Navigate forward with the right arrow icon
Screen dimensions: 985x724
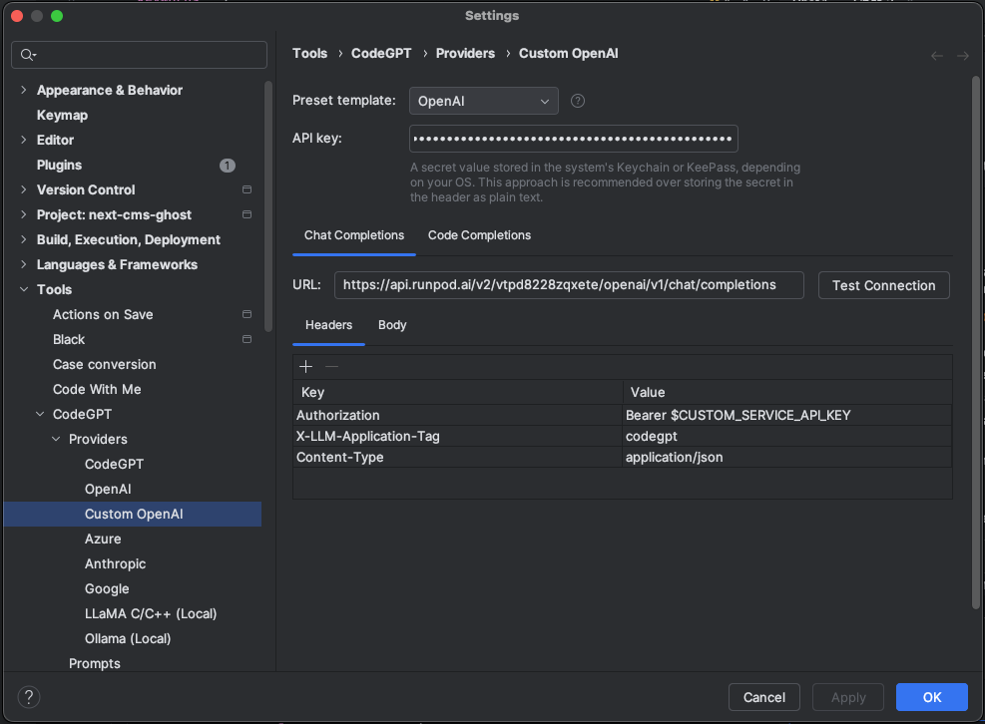click(x=962, y=55)
